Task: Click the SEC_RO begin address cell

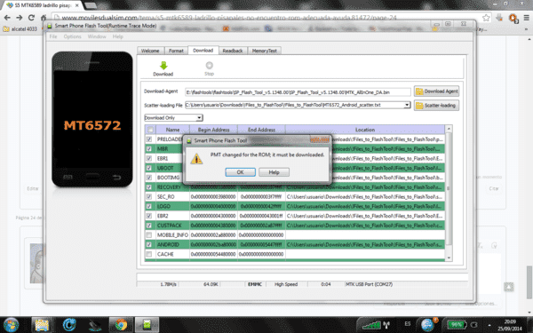Action: [213, 197]
